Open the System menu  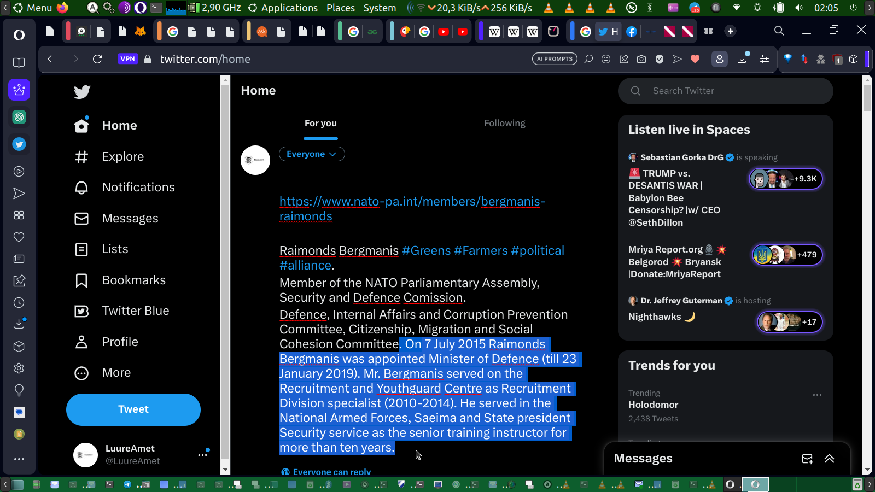pos(380,8)
